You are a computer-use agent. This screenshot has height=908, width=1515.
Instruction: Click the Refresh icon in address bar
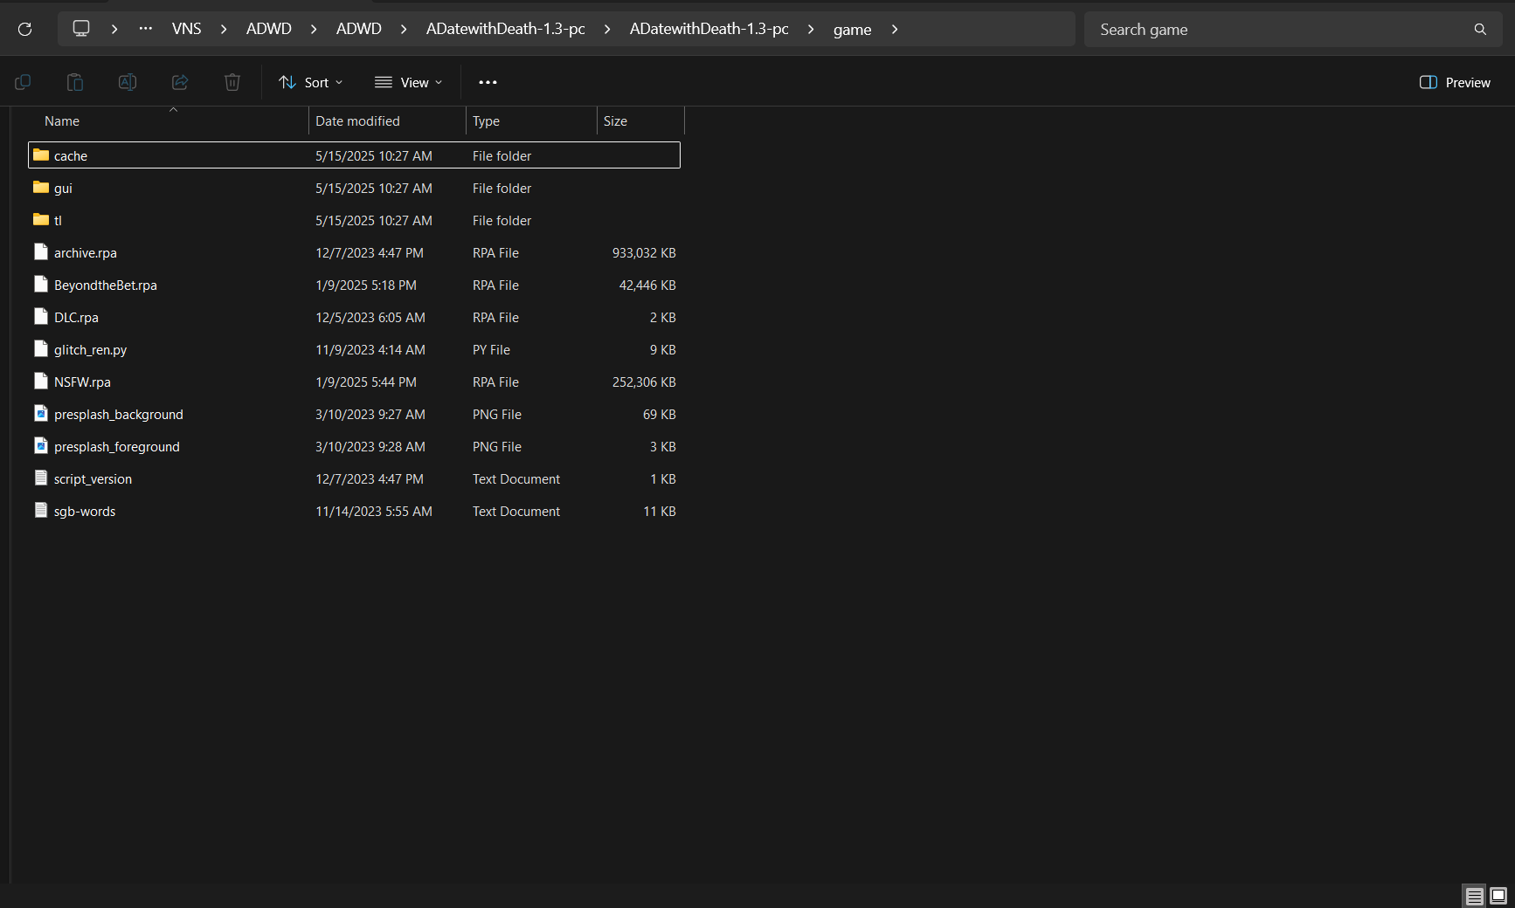pos(25,30)
